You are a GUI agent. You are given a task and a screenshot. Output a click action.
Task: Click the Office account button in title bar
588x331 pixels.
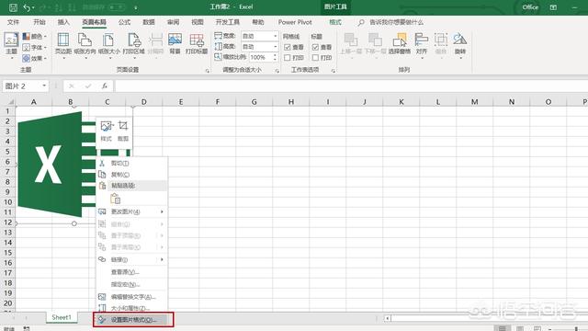click(530, 7)
